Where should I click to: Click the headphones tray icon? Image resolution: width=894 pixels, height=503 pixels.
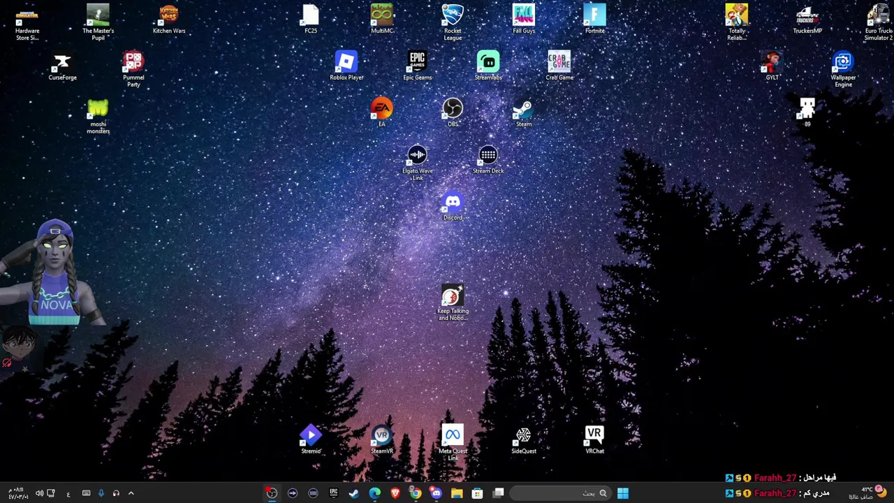coord(116,493)
